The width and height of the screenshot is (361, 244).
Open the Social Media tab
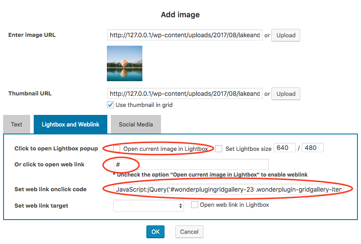136,124
